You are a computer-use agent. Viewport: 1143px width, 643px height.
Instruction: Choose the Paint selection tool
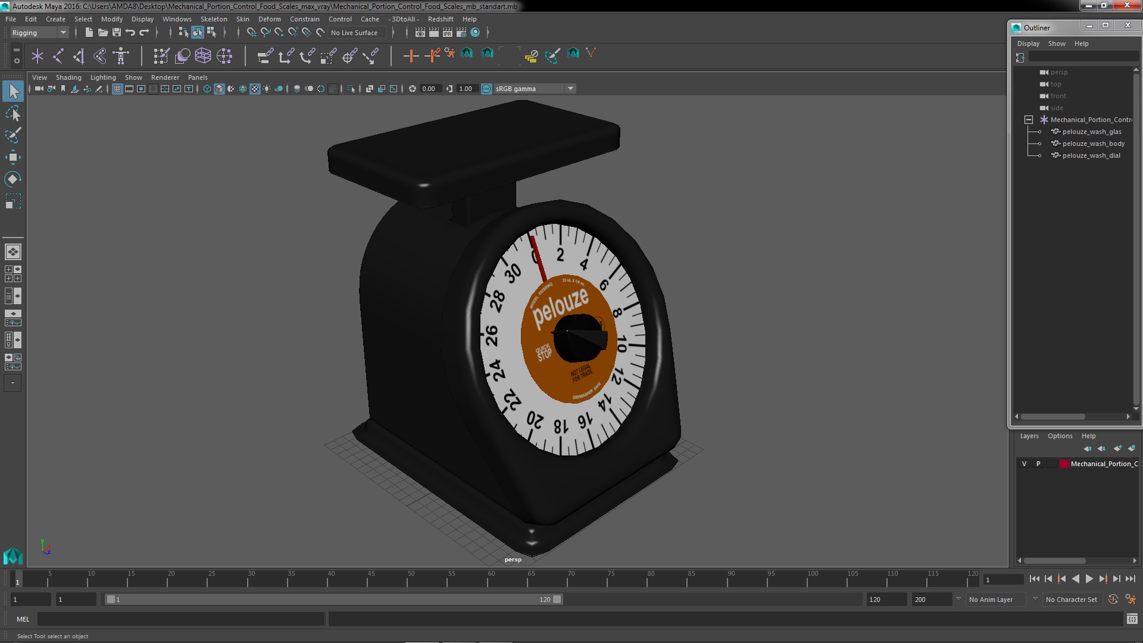tap(13, 135)
